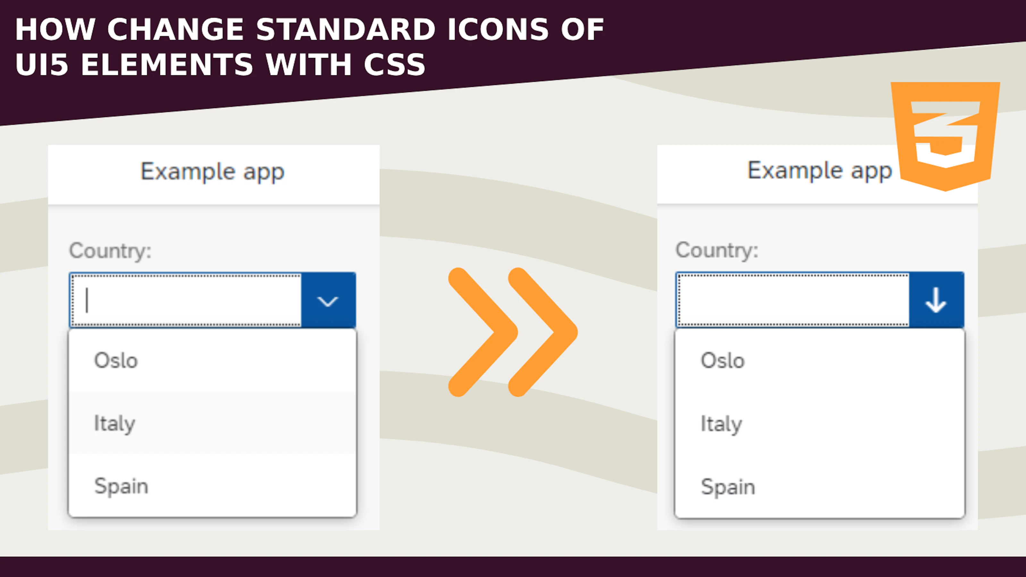Click the left Country: label
Viewport: 1026px width, 577px height.
coord(110,251)
